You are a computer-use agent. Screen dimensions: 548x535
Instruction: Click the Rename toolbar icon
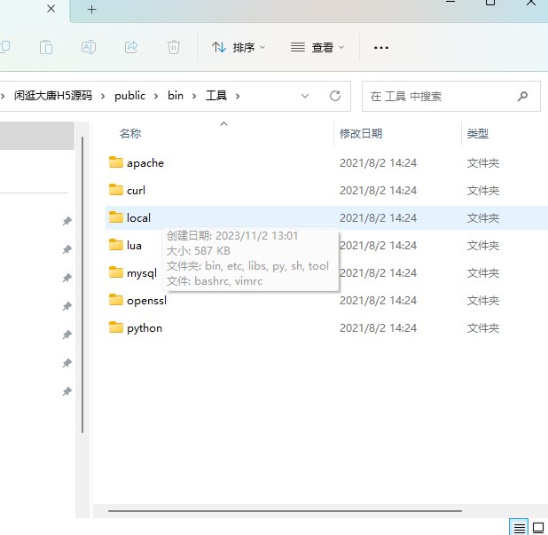click(x=89, y=47)
